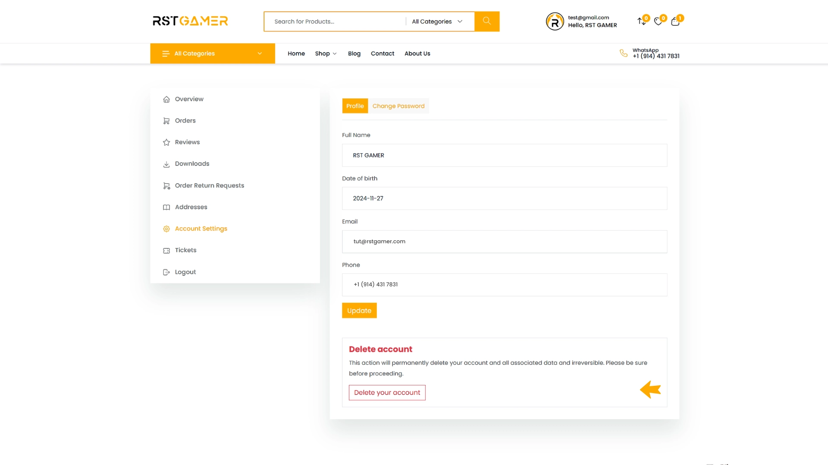Screen dimensions: 828x465
Task: Click the Phone input field
Action: [505, 285]
